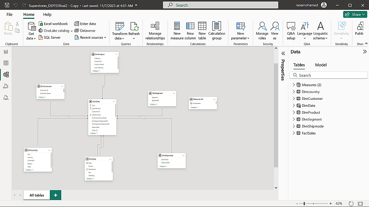369x207 pixels.
Task: Create a New table
Action: [x=202, y=31]
